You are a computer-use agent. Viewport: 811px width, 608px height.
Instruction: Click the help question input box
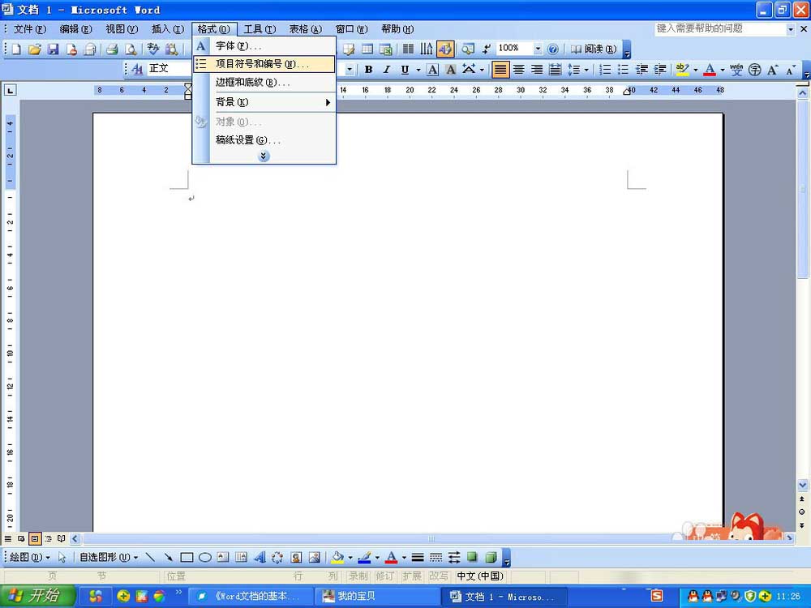[x=719, y=29]
